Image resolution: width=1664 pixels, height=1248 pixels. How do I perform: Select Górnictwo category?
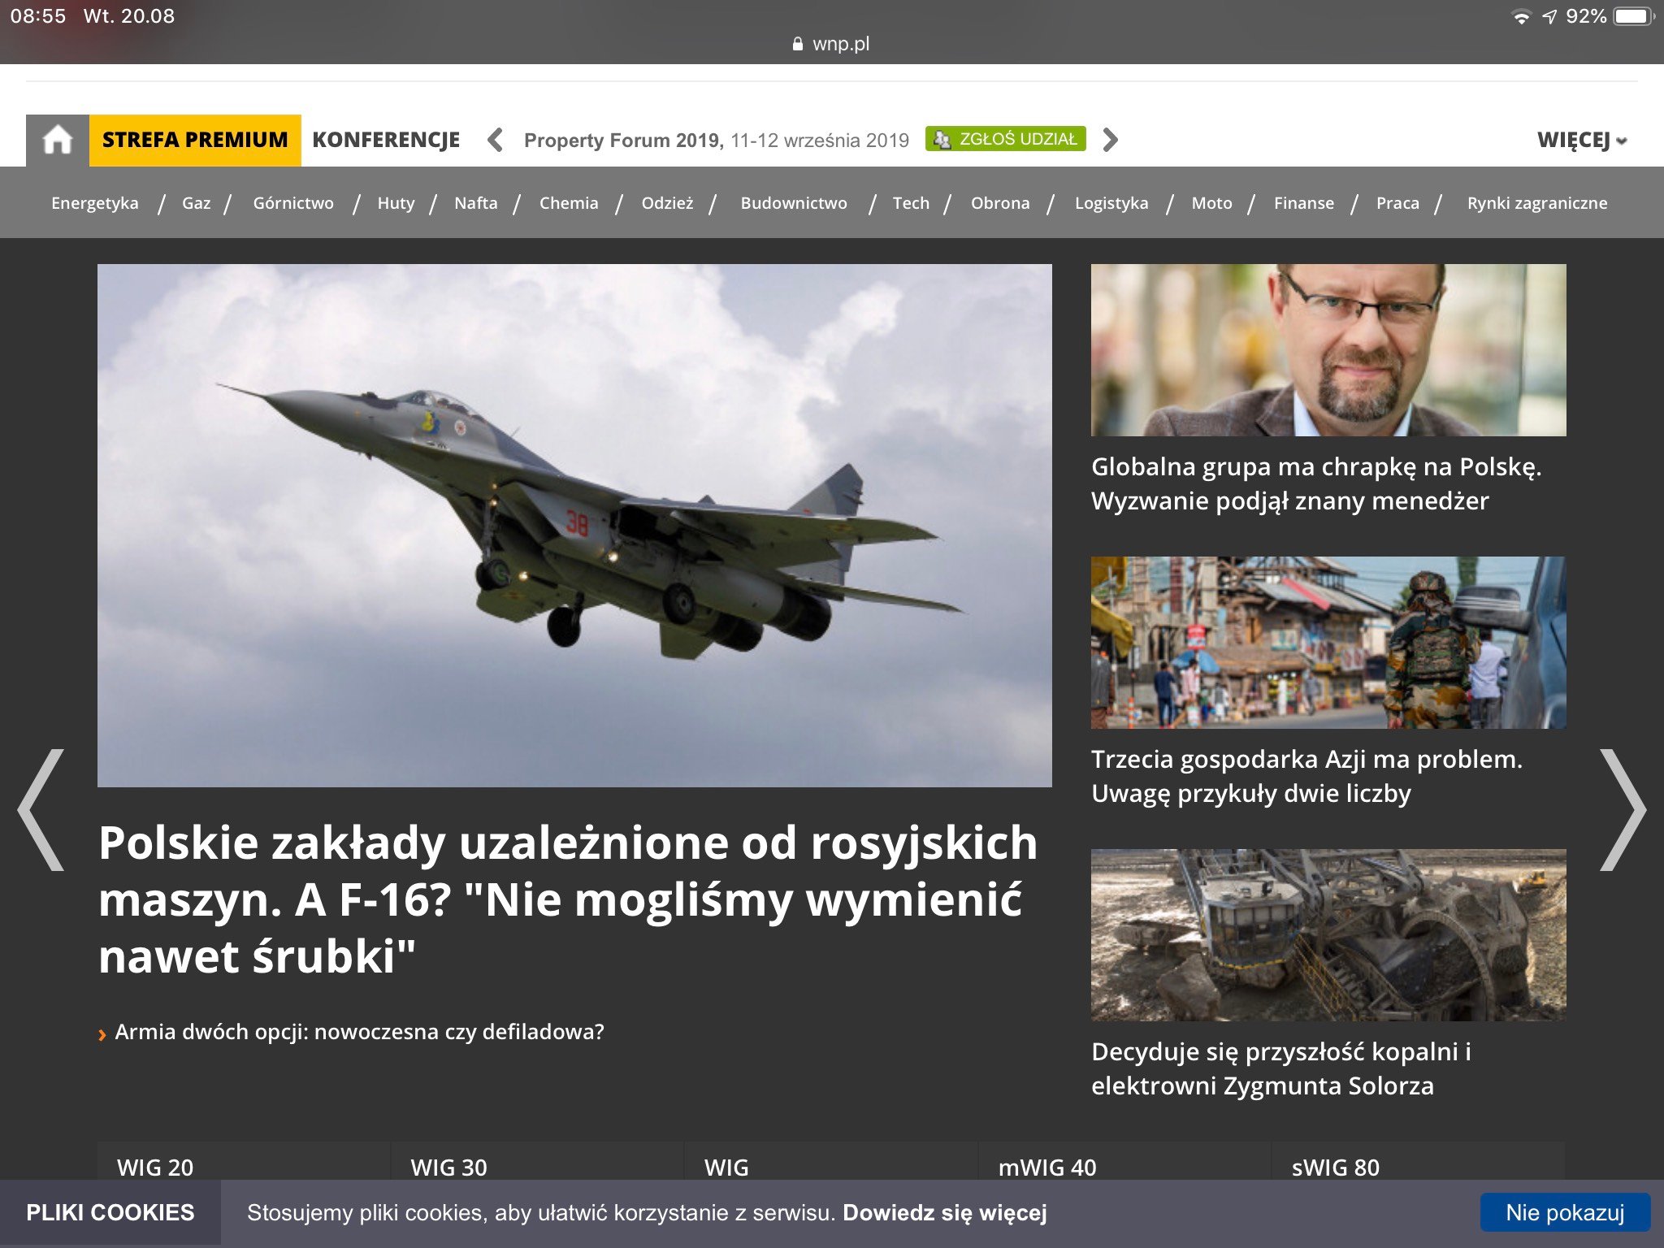coord(293,203)
